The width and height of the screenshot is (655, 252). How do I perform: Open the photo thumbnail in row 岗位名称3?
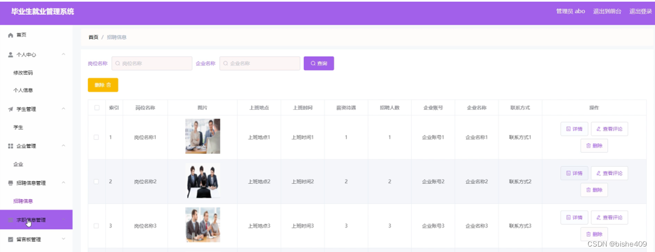coord(202,224)
